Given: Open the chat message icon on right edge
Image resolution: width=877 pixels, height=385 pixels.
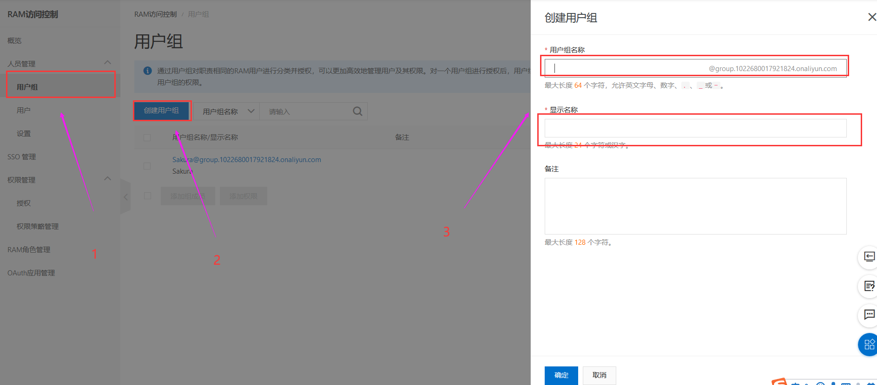Looking at the screenshot, I should coord(869,315).
